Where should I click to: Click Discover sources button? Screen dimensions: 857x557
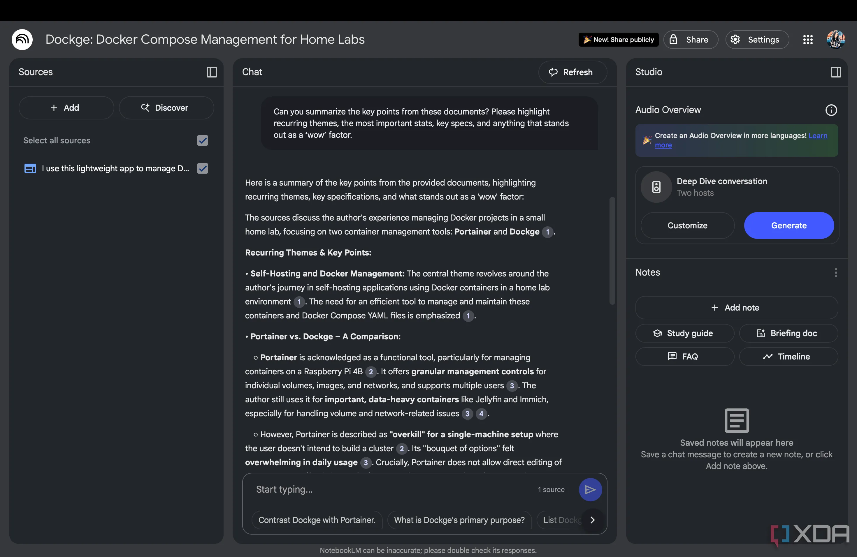166,107
